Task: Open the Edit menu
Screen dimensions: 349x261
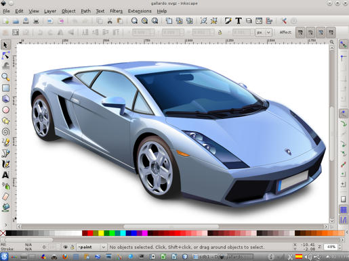Action: [x=19, y=11]
